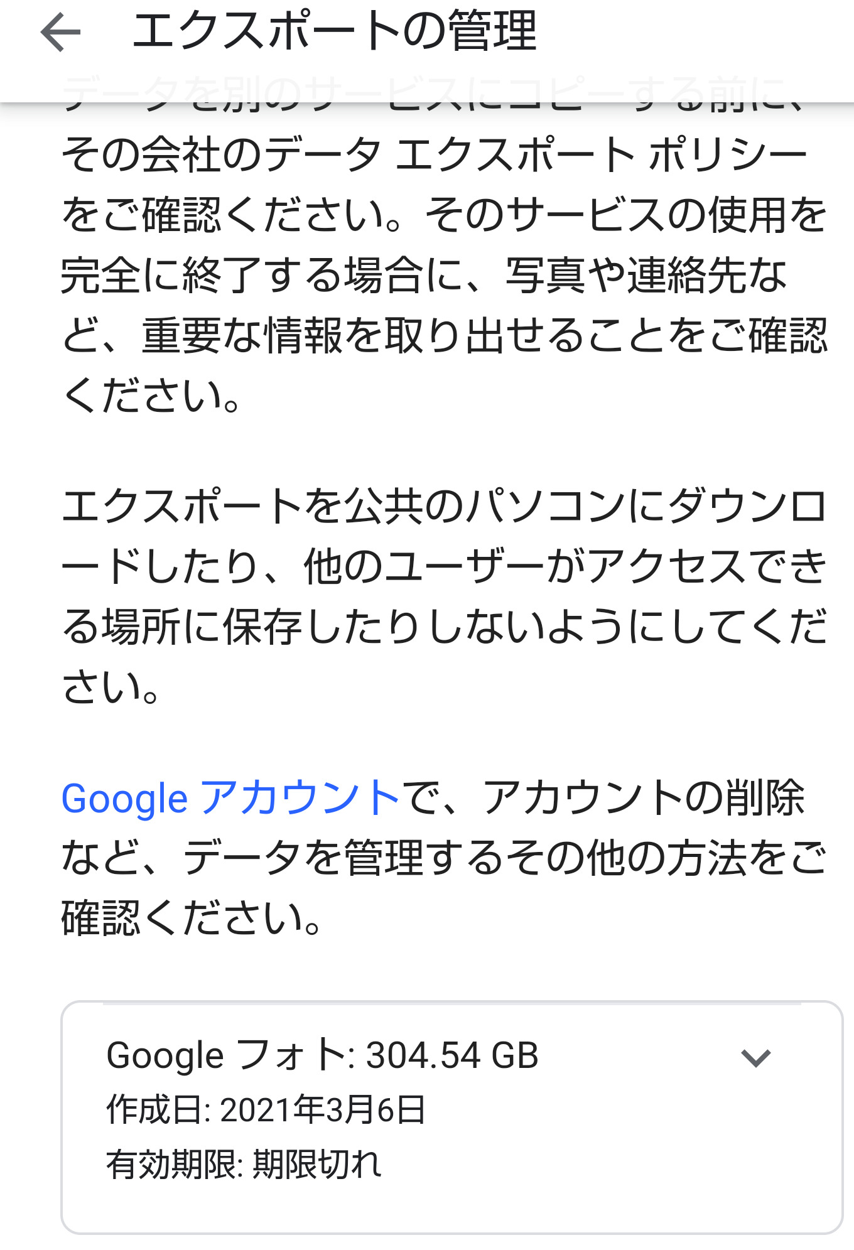Click the さい。 line ending the second paragraph
854x1250 pixels.
(x=111, y=687)
